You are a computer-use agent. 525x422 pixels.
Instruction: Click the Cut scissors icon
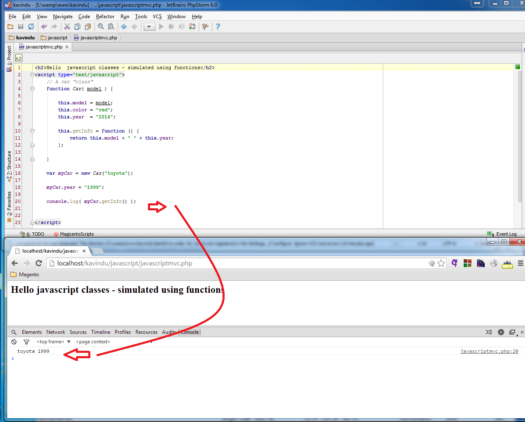point(67,27)
